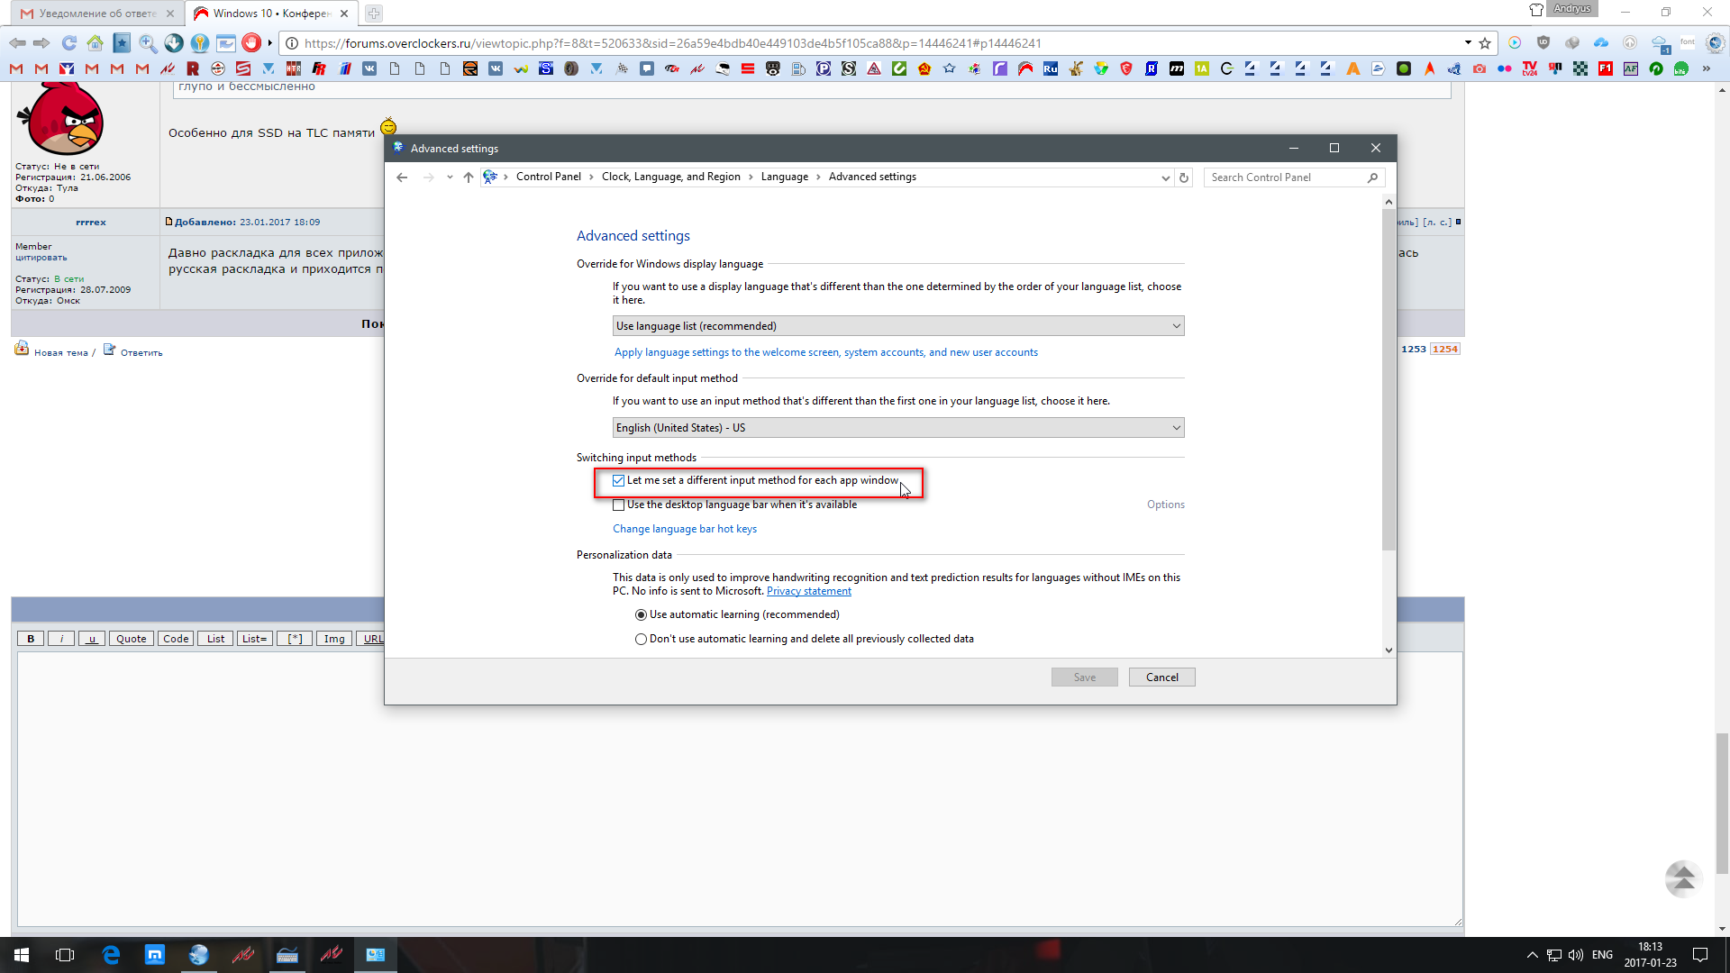Go up one level in Control Panel
The image size is (1730, 973).
point(468,177)
